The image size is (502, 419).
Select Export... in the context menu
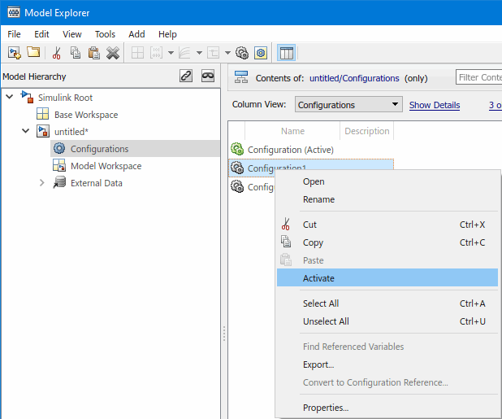(x=318, y=364)
